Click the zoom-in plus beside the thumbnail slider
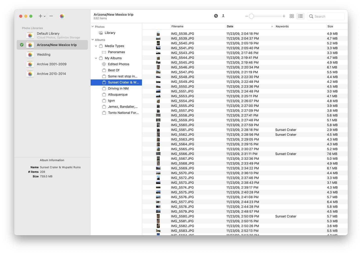The width and height of the screenshot is (362, 254). pyautogui.click(x=284, y=16)
